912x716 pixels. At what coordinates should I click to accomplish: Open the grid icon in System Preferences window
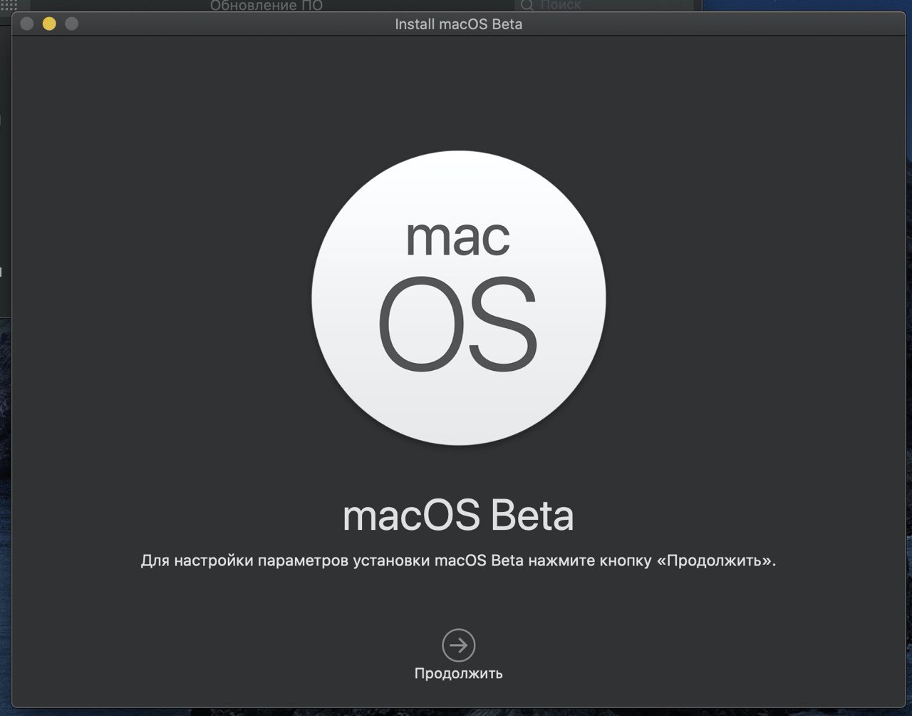(9, 4)
